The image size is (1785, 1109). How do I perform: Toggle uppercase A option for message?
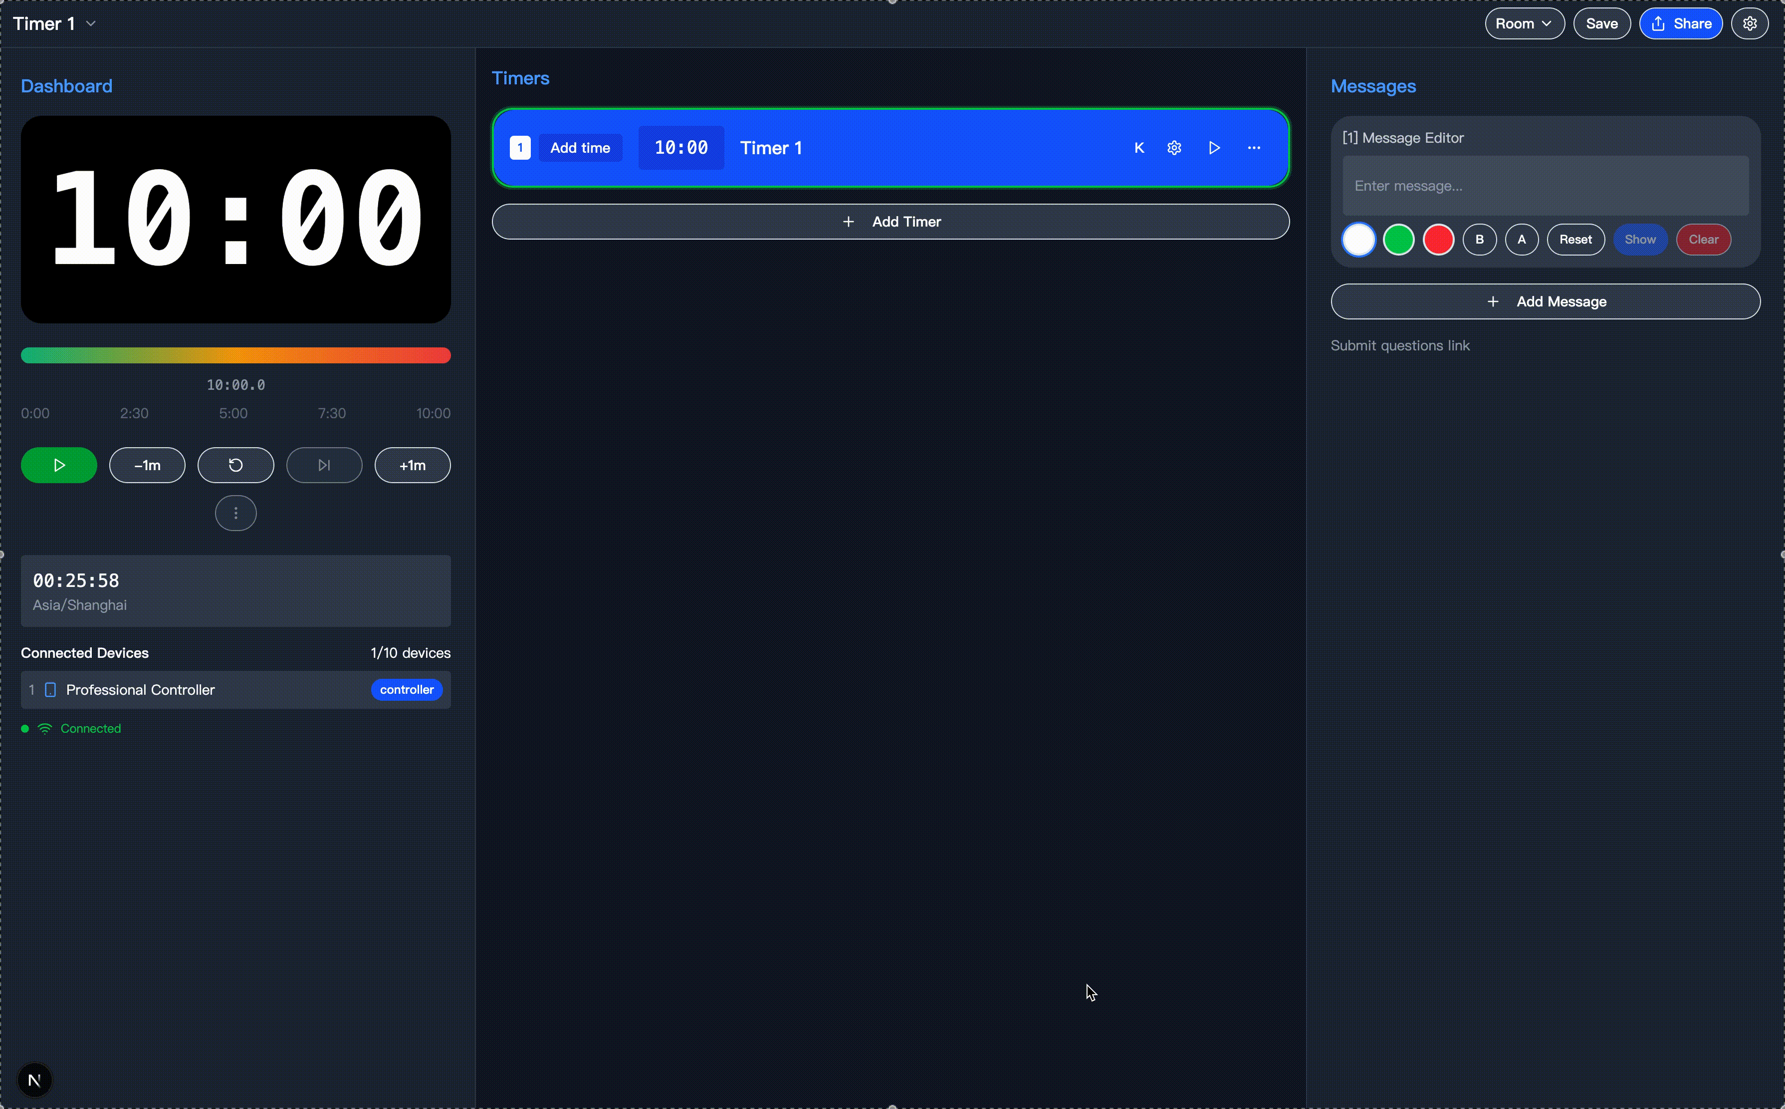(x=1521, y=240)
